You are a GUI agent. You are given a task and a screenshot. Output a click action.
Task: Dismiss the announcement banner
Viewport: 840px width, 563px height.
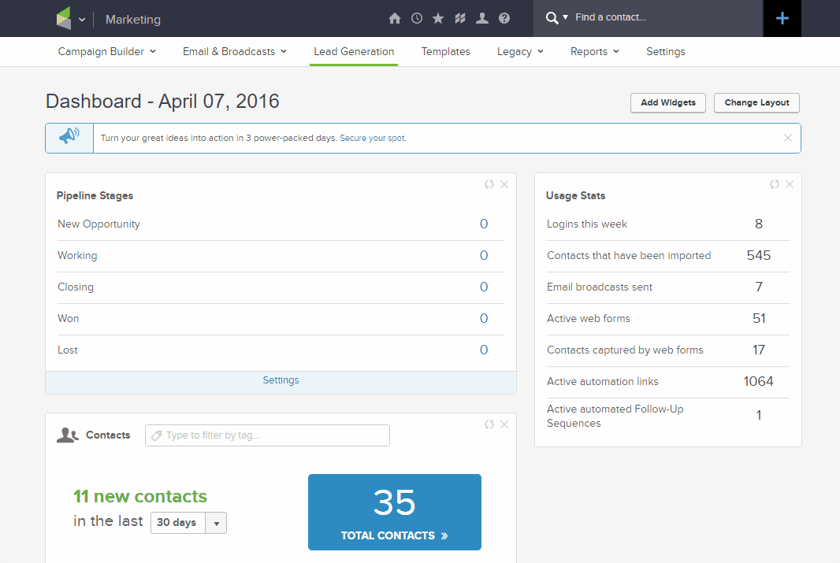[x=788, y=138]
